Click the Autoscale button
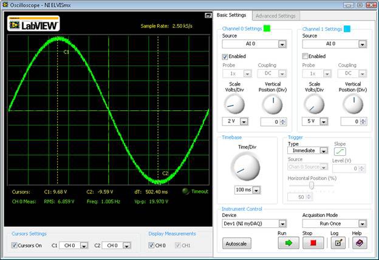The image size is (379, 260). (x=237, y=244)
